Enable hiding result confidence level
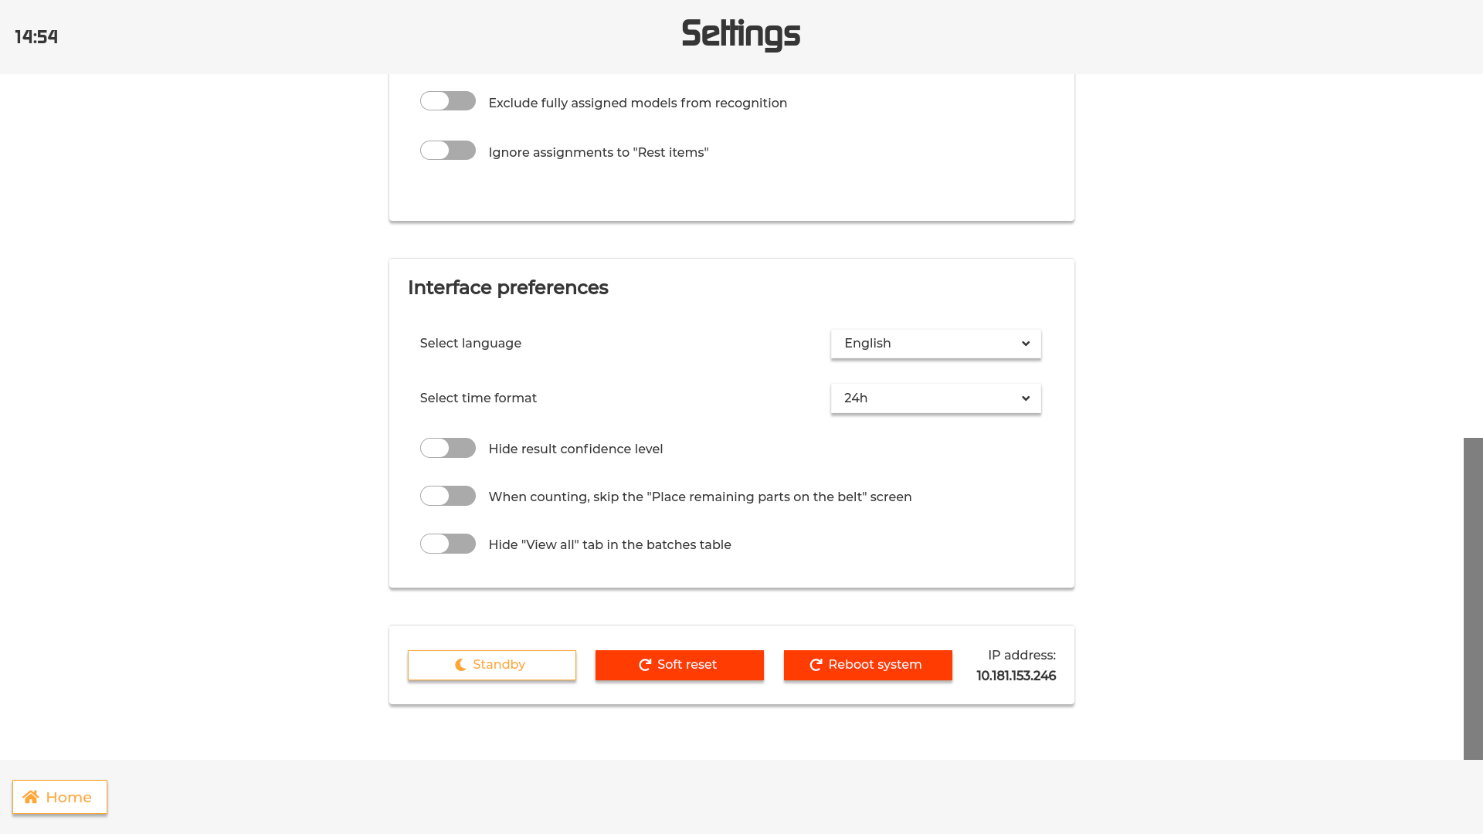Image resolution: width=1483 pixels, height=834 pixels. (448, 448)
